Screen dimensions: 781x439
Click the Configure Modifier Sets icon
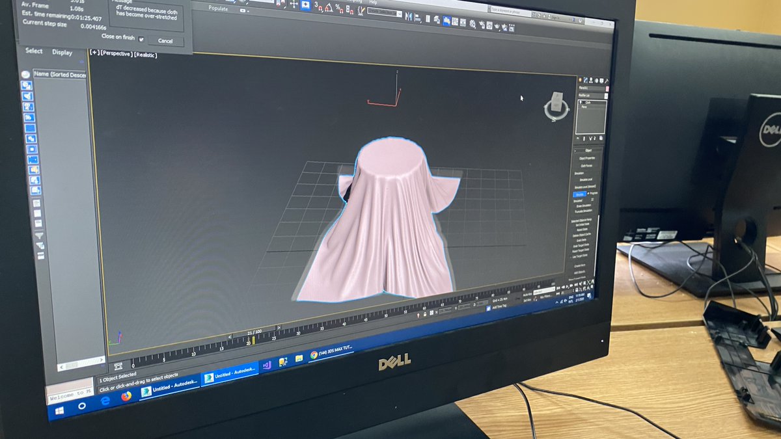[x=601, y=138]
